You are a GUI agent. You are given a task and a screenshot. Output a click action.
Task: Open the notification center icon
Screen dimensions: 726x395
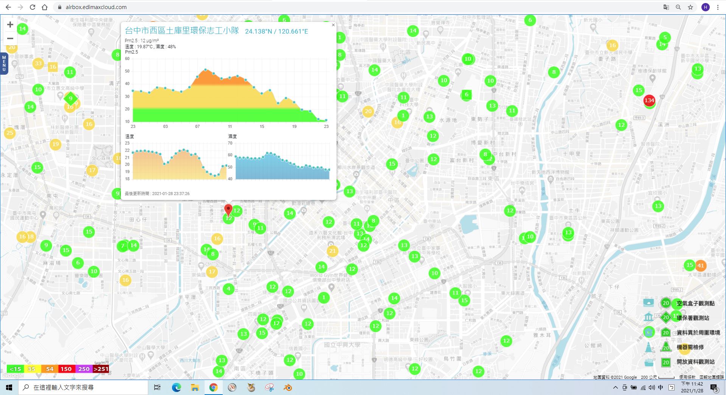tap(714, 387)
